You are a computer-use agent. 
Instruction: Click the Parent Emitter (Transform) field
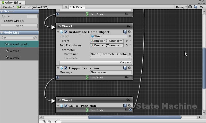(x=107, y=41)
